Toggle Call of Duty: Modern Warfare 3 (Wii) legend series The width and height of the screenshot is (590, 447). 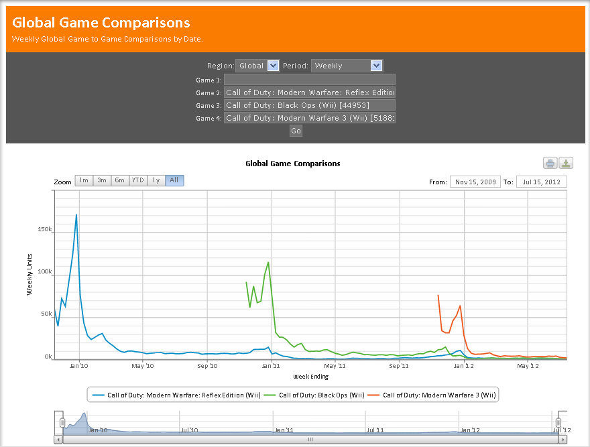point(432,395)
